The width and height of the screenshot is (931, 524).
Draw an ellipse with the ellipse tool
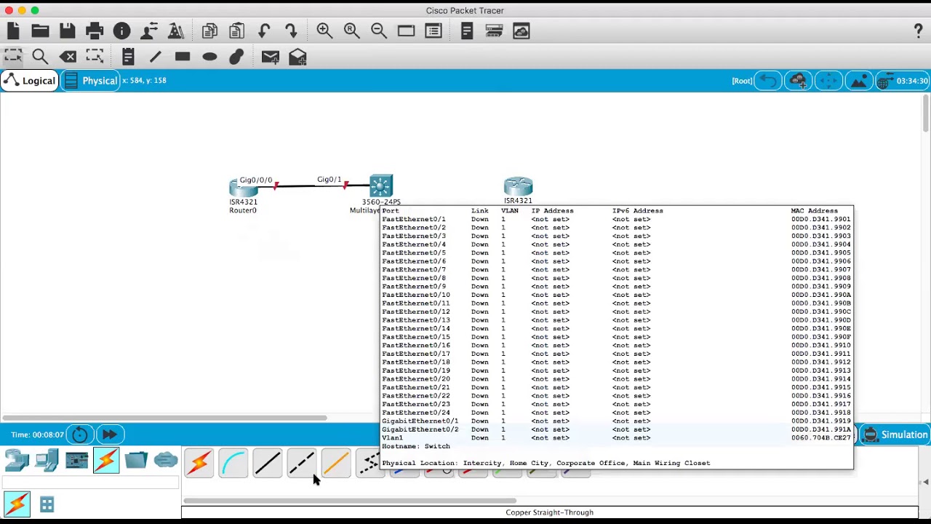pos(209,57)
